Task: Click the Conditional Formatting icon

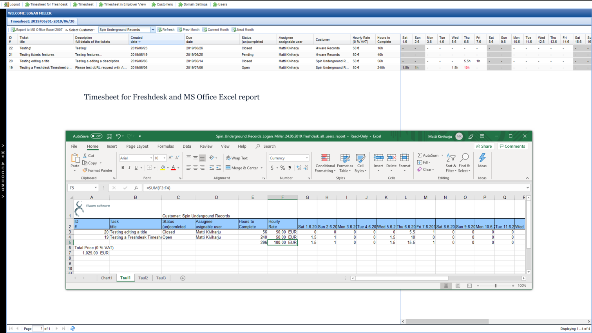Action: click(x=325, y=158)
